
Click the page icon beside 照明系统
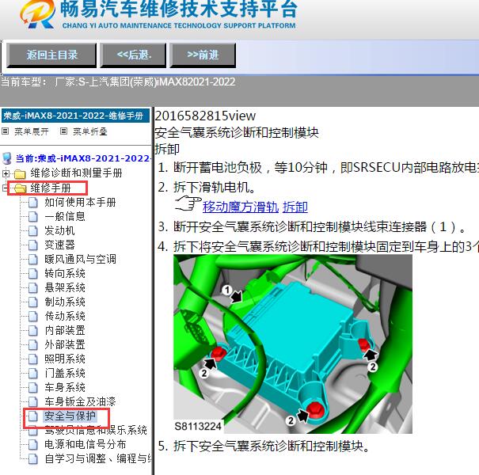pos(33,359)
